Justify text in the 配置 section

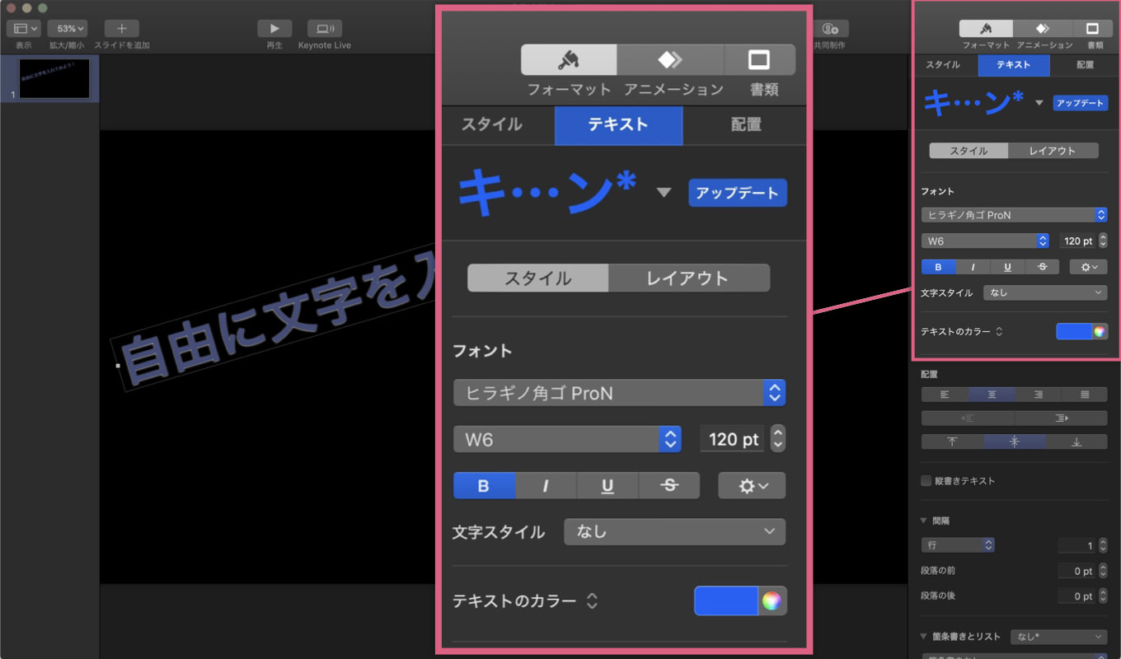coord(1084,395)
